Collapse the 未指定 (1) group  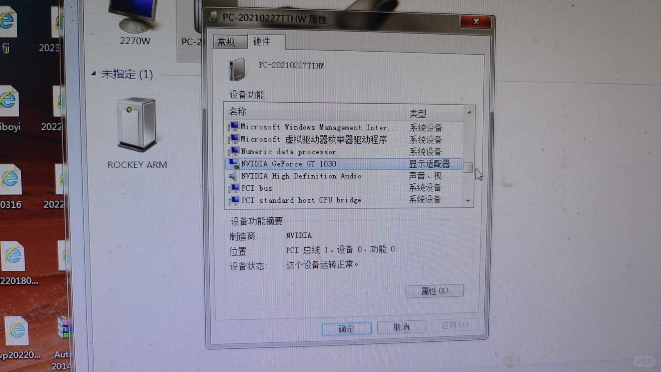click(x=94, y=73)
